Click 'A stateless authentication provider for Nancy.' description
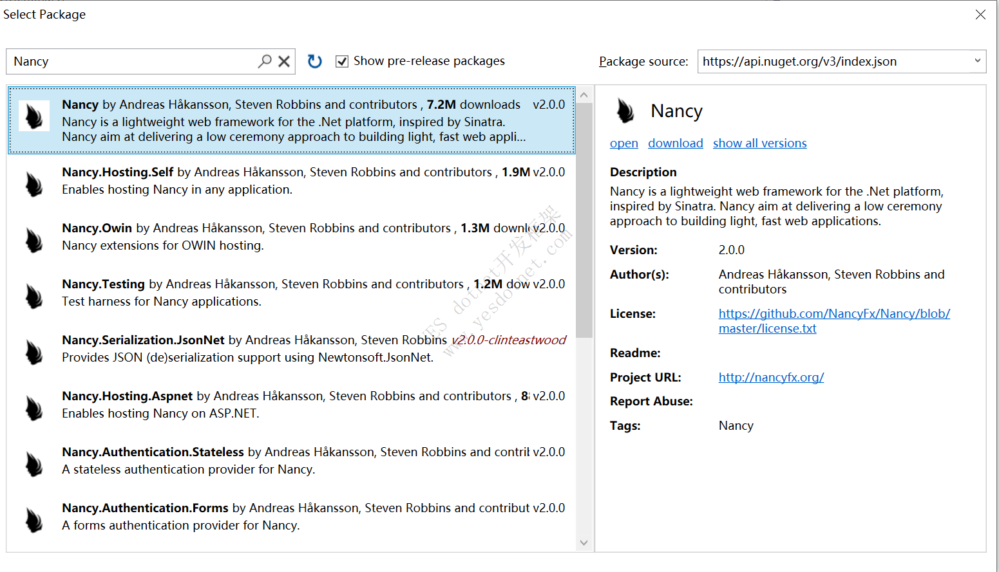999x572 pixels. pos(189,469)
